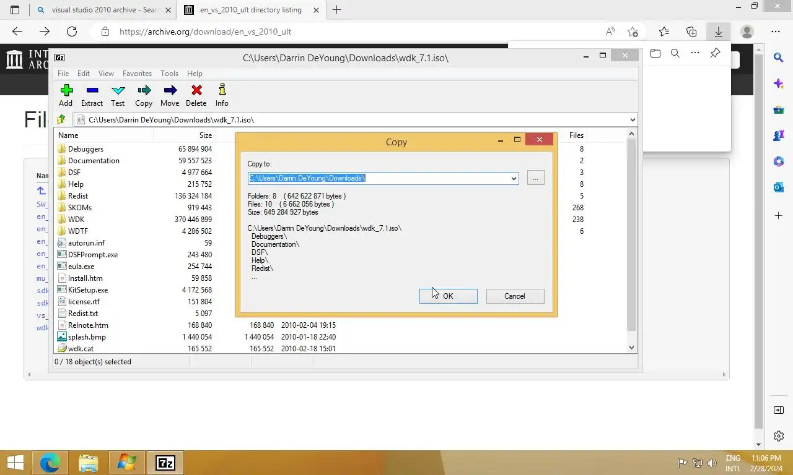
Task: Refresh the Edge browser page
Action: (x=72, y=32)
